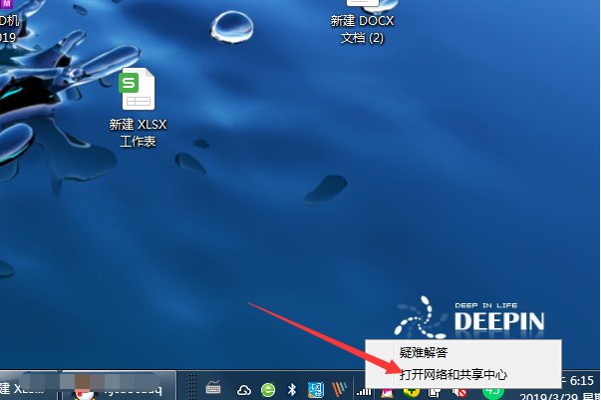601x400 pixels.
Task: Click the green round tray icon near clock
Action: coord(492,392)
